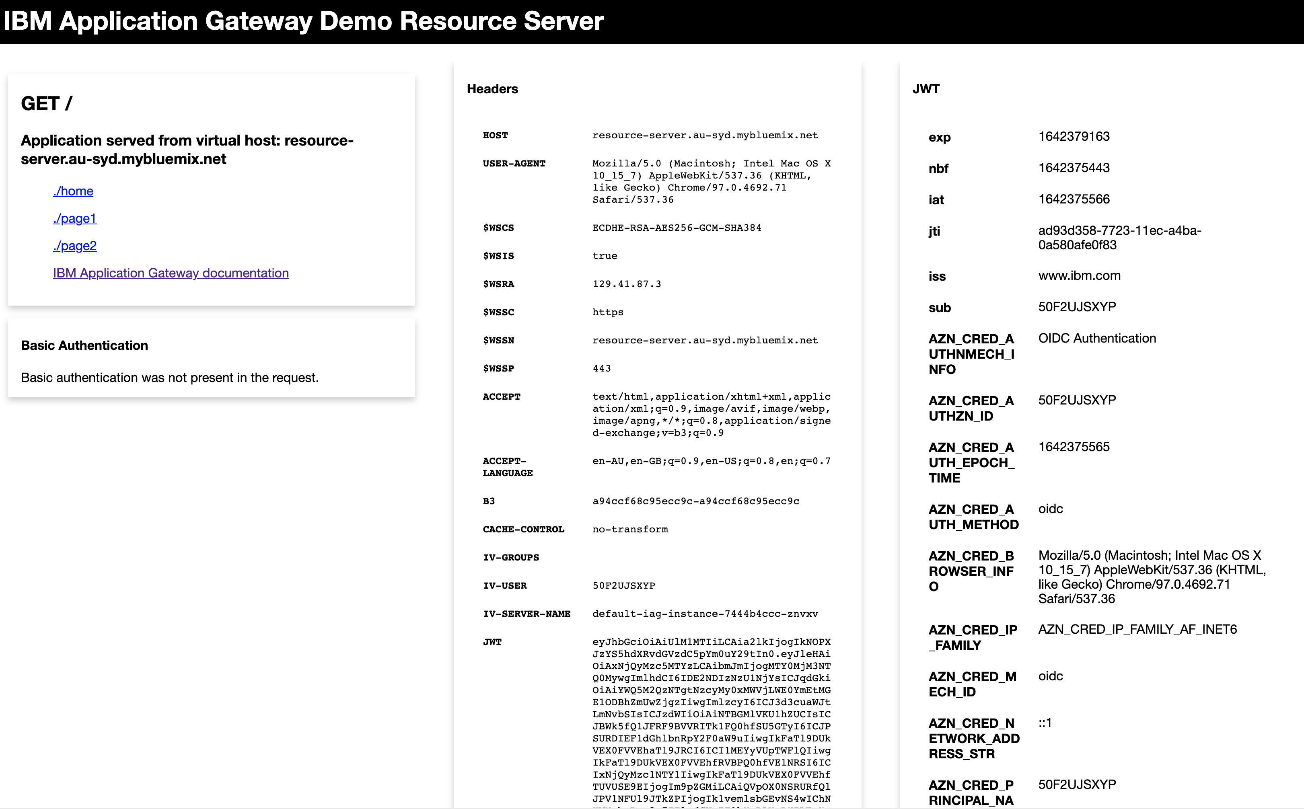Click the value ECDHE-RSA-AES256-GCM-SHA384
This screenshot has width=1304, height=809.
677,228
